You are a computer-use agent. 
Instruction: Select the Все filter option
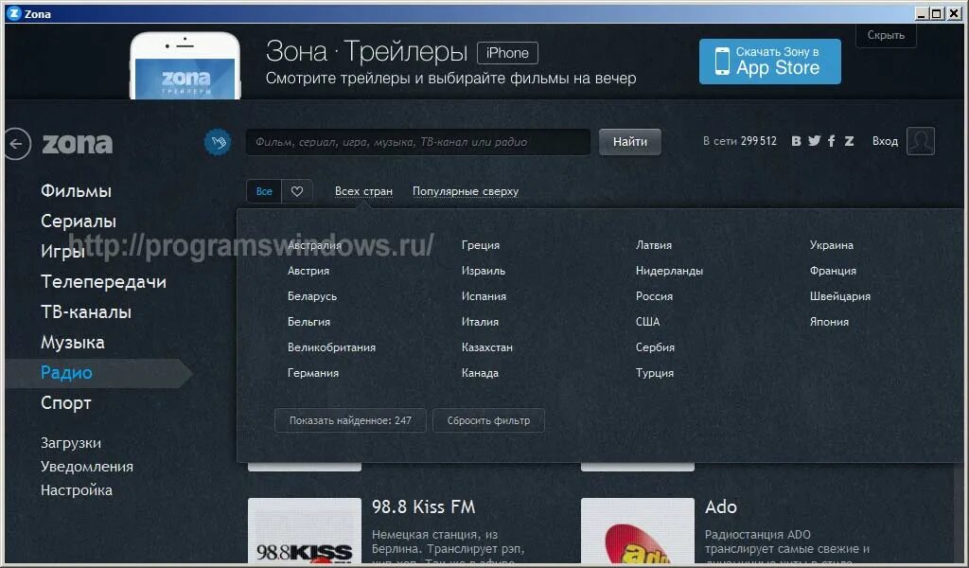(264, 190)
